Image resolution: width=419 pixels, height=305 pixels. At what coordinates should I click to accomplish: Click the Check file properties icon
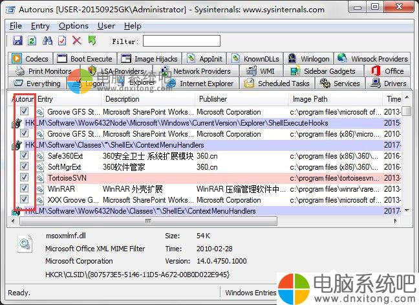(62, 41)
